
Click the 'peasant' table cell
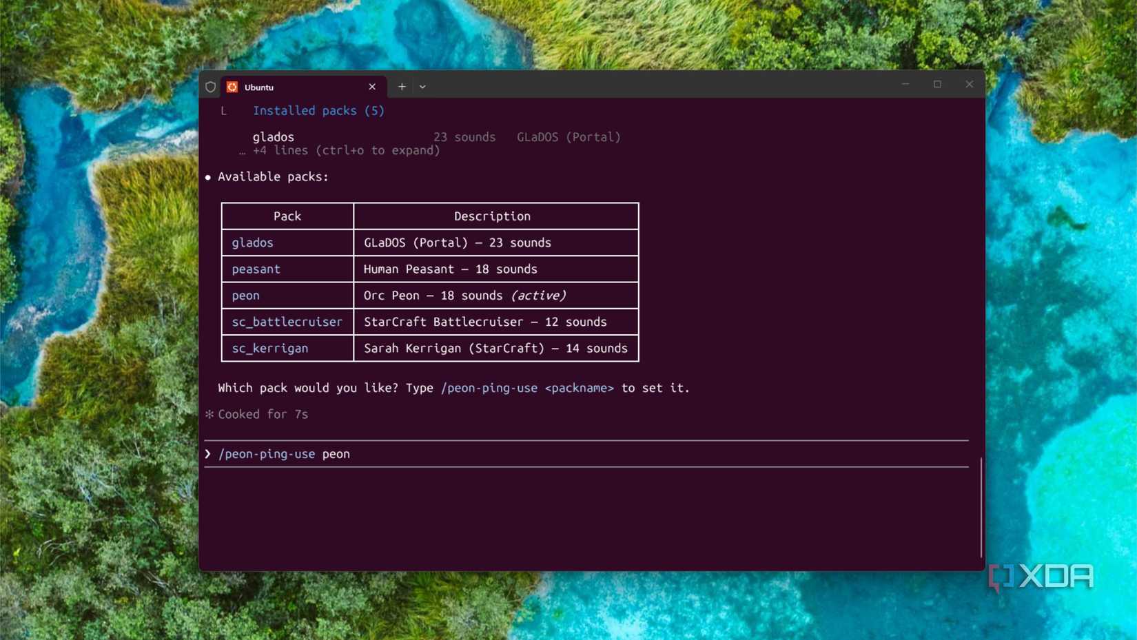[287, 269]
